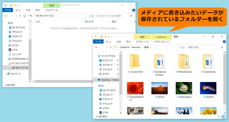
Task: Click OneDrive - Personal breadcrumb in address bar
Action: tap(130, 47)
